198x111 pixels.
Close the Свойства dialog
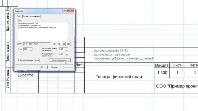[70, 10]
